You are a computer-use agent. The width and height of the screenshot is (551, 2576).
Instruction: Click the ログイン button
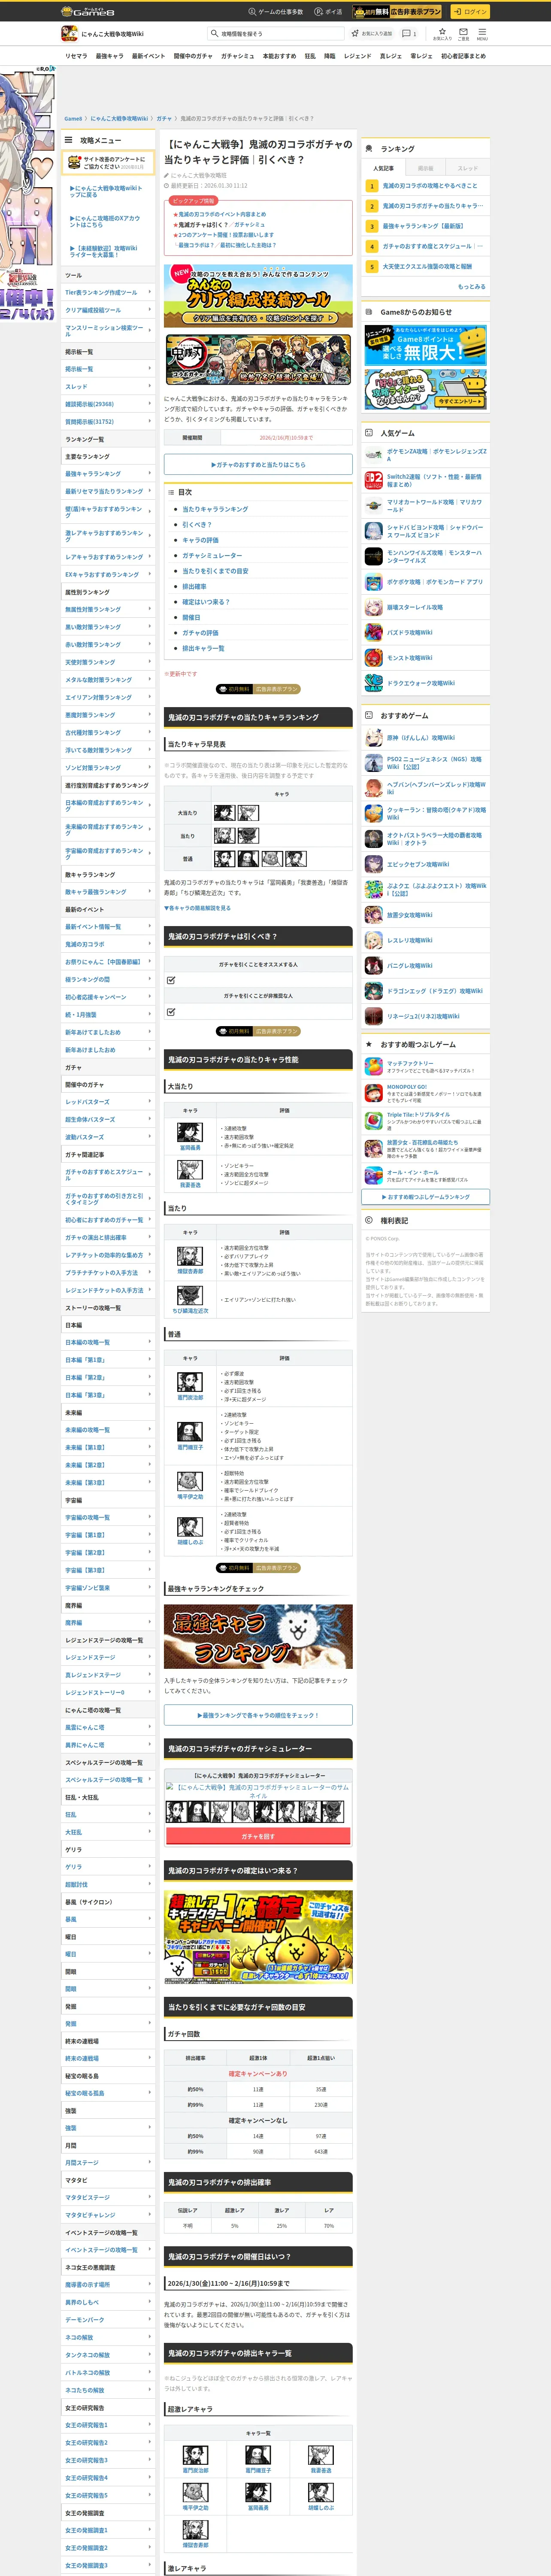(469, 12)
